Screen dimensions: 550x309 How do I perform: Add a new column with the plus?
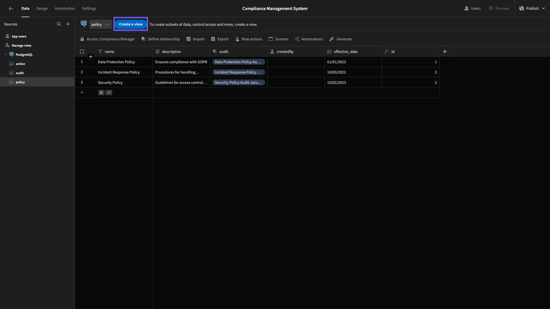445,51
